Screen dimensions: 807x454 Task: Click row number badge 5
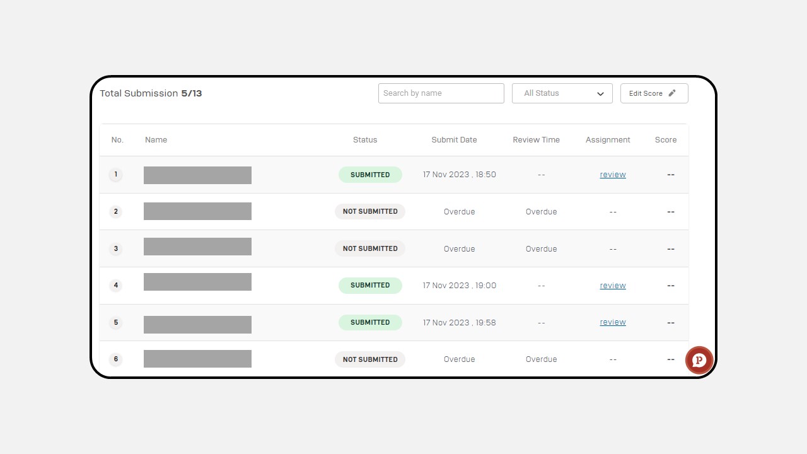(x=115, y=322)
